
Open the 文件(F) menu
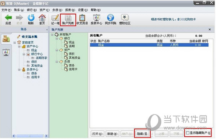click(6, 10)
